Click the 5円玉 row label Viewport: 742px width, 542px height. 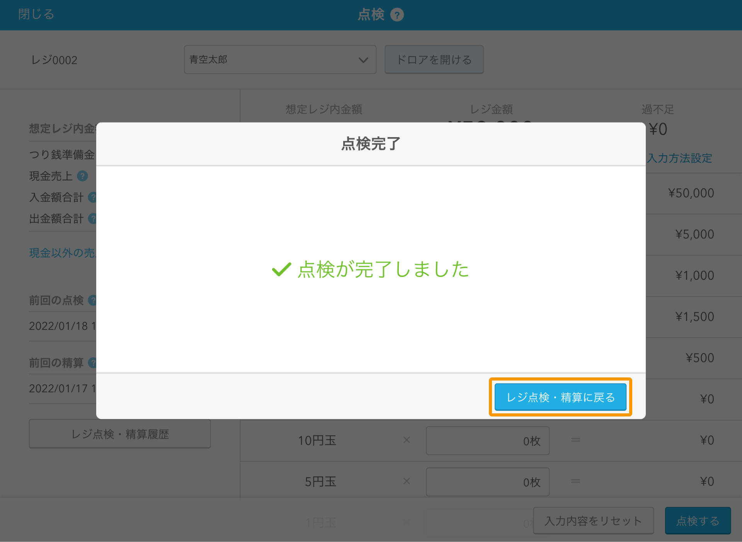(x=320, y=482)
